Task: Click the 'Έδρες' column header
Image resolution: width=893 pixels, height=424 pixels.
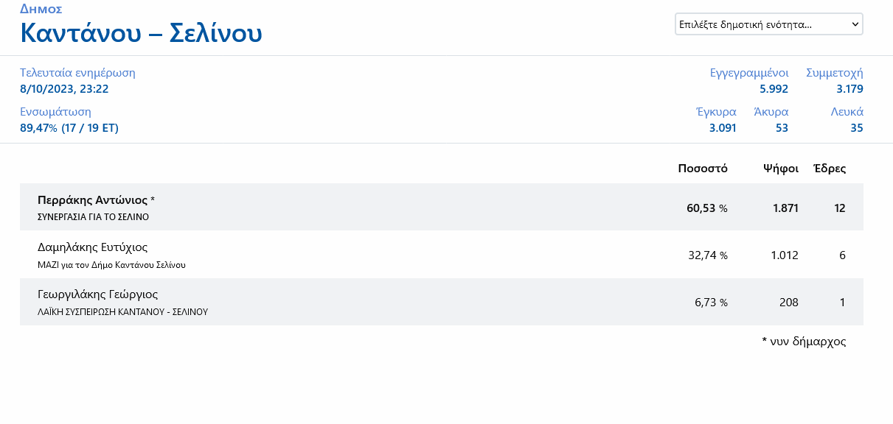Action: click(829, 169)
